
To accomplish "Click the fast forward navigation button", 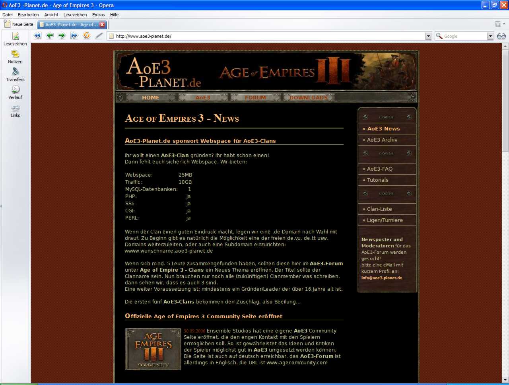I will (74, 36).
